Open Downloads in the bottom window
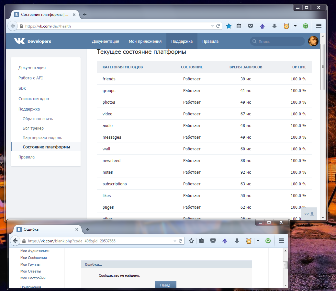Viewport: 336px width, 291px height. pyautogui.click(x=237, y=241)
